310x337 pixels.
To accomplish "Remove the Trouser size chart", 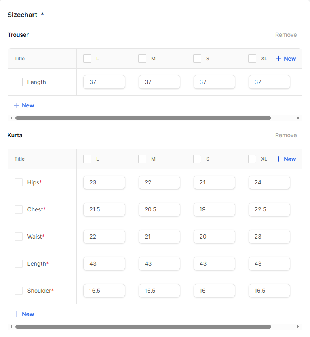I will tap(286, 35).
